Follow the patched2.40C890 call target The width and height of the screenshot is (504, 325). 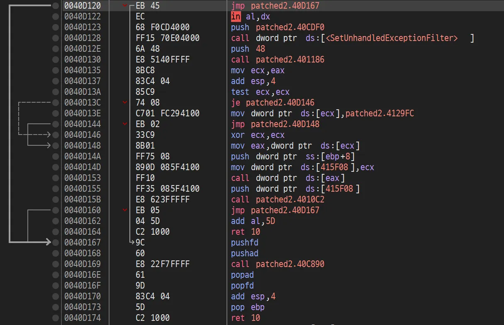click(290, 264)
